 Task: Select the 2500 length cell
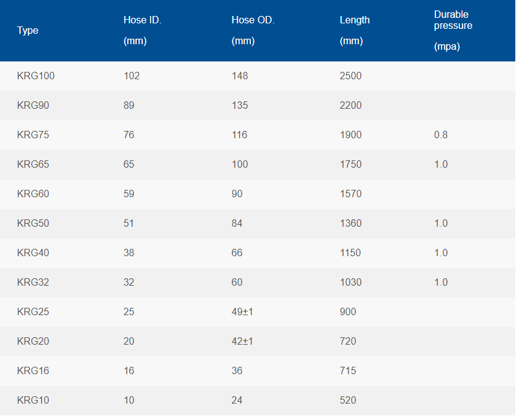pos(351,76)
